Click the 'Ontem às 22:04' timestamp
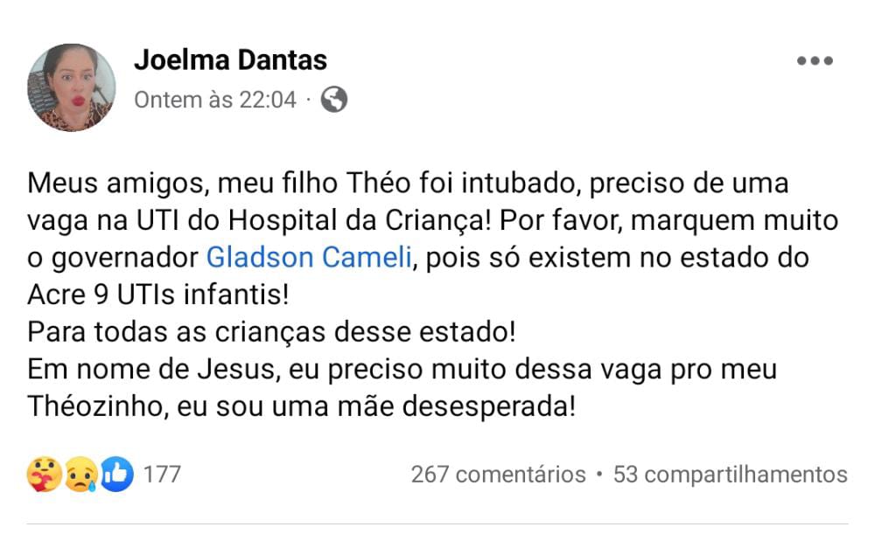The height and width of the screenshot is (534, 875). [215, 101]
